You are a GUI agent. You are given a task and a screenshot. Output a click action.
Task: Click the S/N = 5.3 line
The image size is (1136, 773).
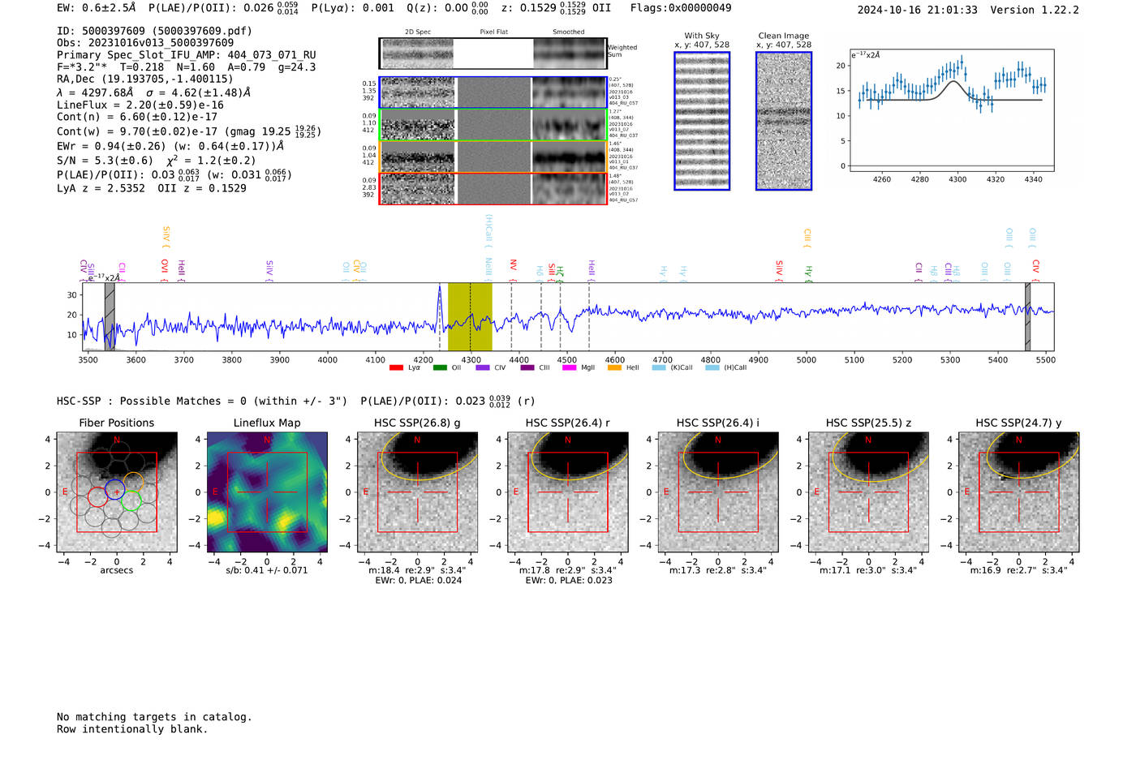click(x=157, y=160)
